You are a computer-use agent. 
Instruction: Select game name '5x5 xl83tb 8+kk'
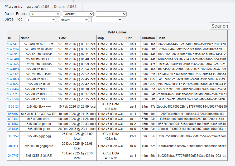(39, 84)
